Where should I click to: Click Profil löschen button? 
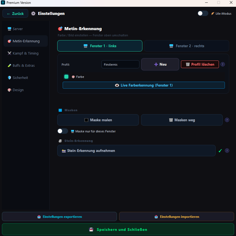[x=200, y=64]
